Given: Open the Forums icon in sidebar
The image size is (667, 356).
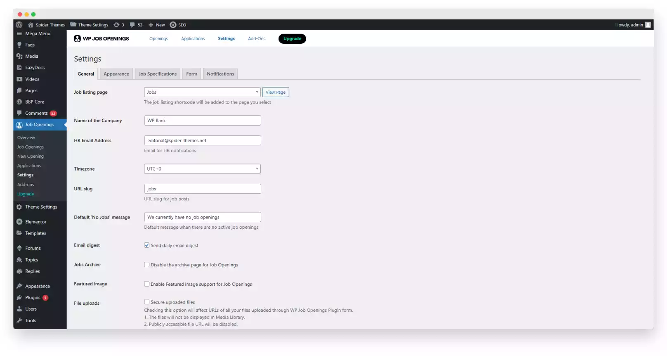Looking at the screenshot, I should pyautogui.click(x=19, y=248).
